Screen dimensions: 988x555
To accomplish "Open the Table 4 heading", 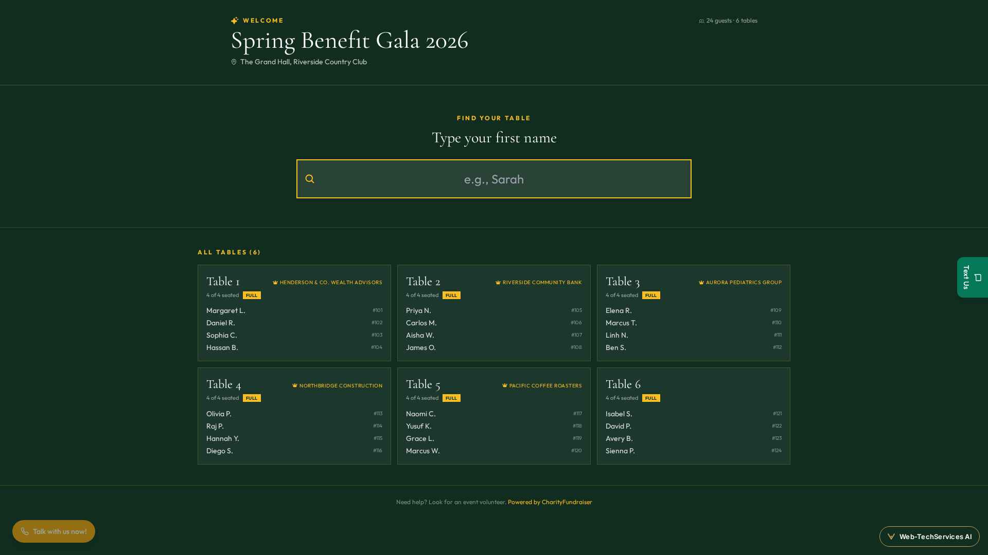I will [224, 384].
